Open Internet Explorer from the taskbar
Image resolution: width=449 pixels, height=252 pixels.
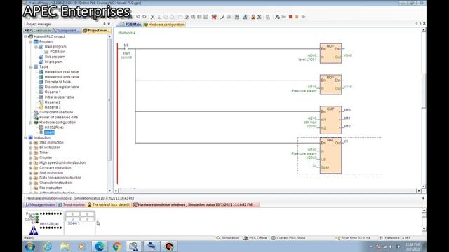(48, 246)
